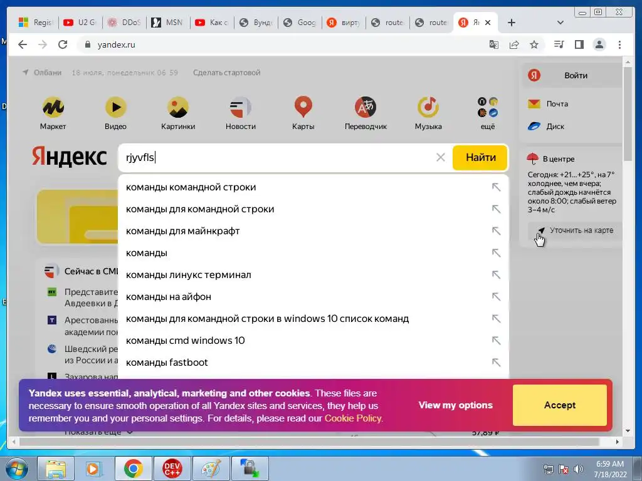Open the Новости service icon
Screen dimensions: 642x481
coord(240,108)
